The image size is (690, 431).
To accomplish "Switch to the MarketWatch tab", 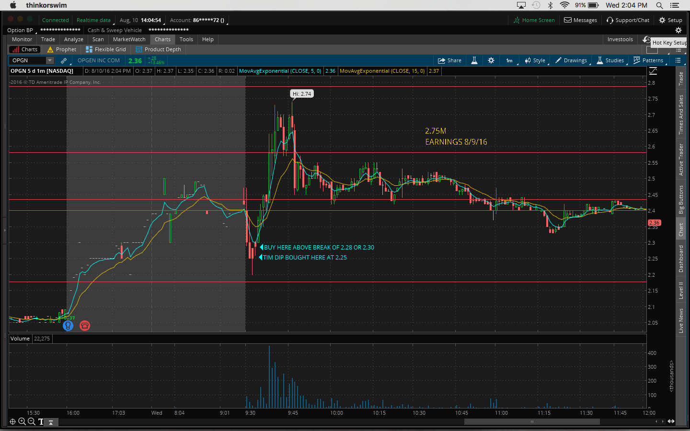I will point(129,39).
